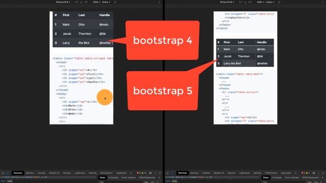Switch to Elements tab in left DevTools
The width and height of the screenshot is (326, 183).
tap(18, 173)
